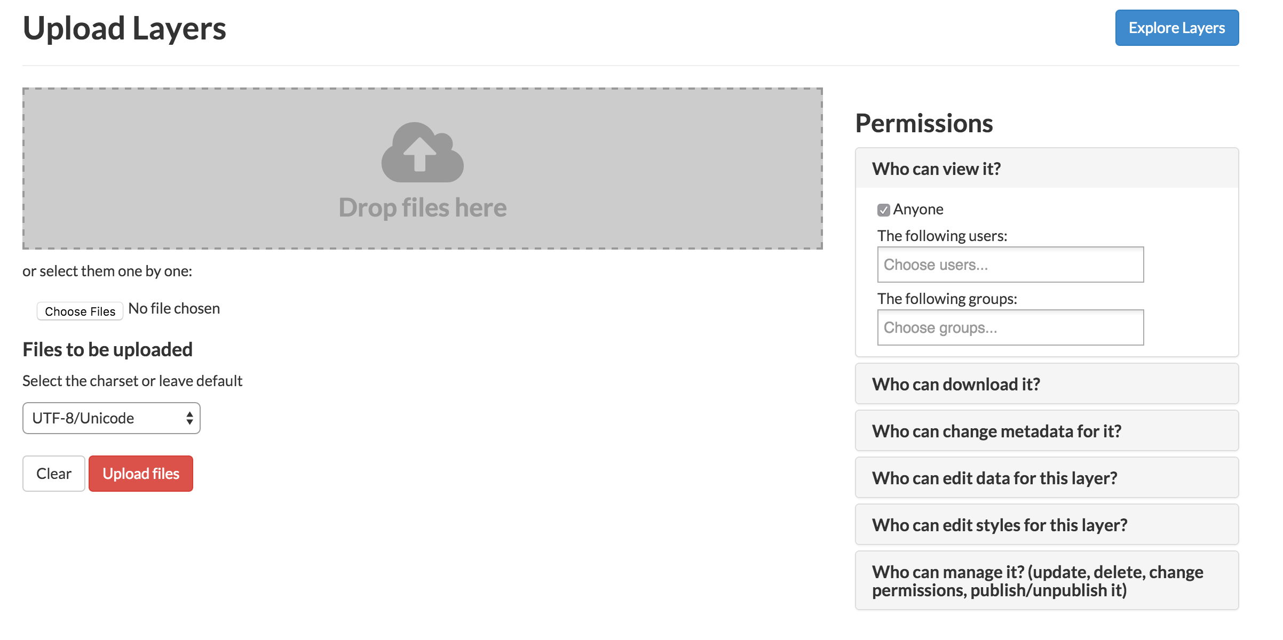Click the cloud upload icon
This screenshot has width=1283, height=640.
point(422,152)
